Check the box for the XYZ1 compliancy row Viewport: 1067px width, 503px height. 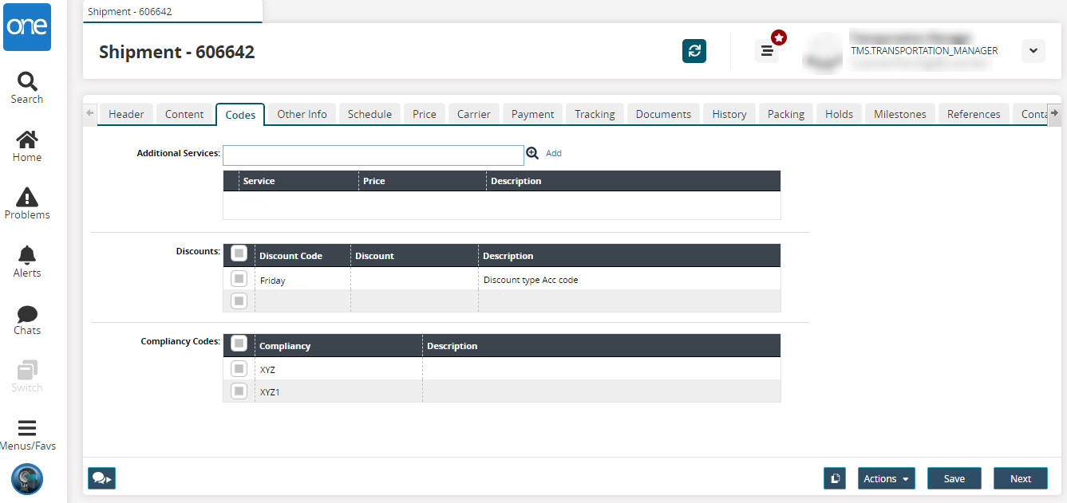pos(239,391)
